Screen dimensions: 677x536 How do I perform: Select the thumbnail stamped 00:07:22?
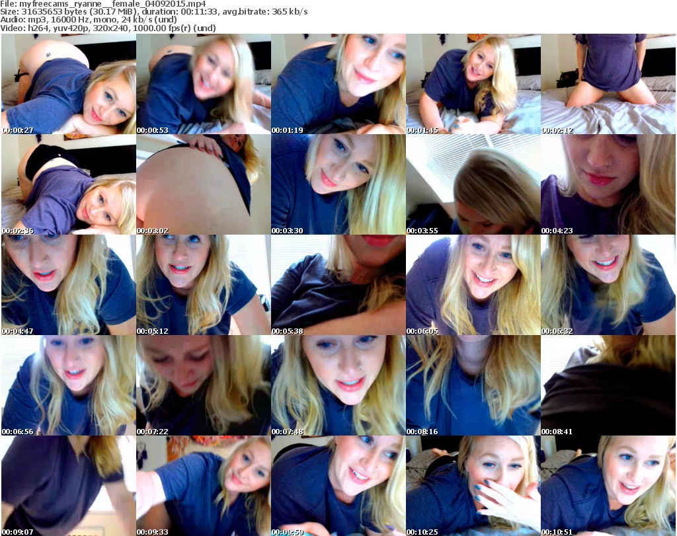point(204,385)
